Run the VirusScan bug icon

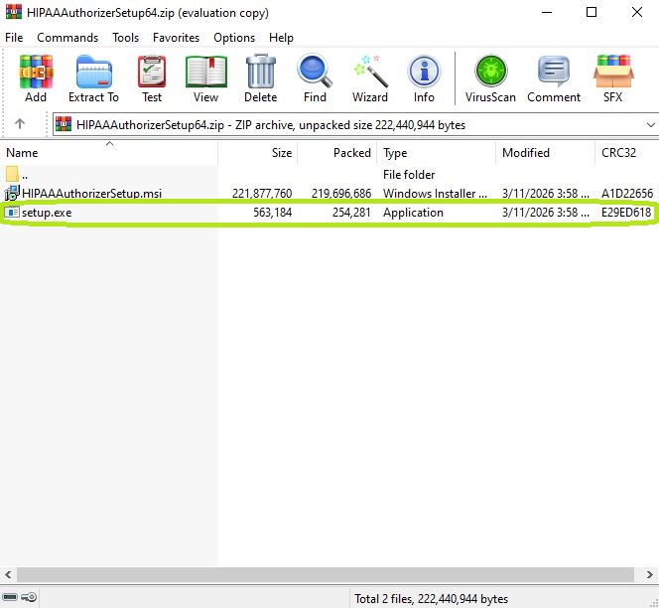click(x=490, y=72)
